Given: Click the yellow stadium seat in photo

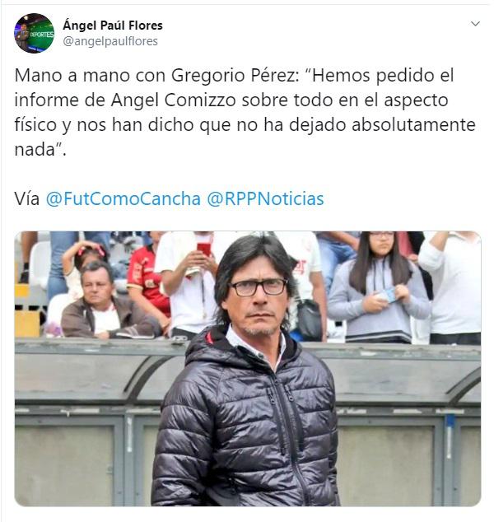Looking at the screenshot, I should pyautogui.click(x=27, y=324).
